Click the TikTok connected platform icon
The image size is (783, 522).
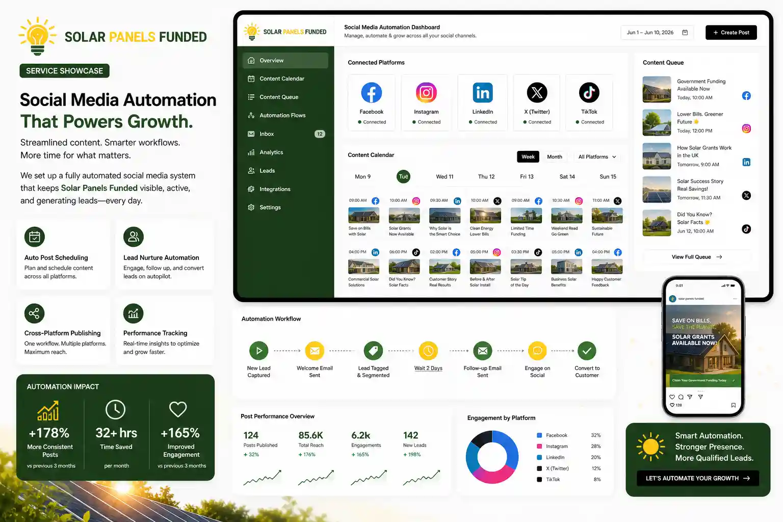click(x=589, y=93)
